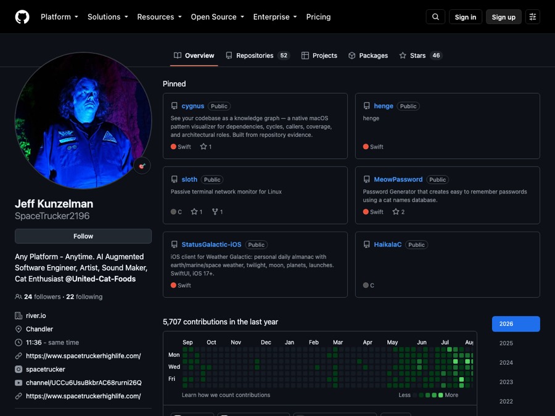Open the appearance settings sliders icon
Image resolution: width=555 pixels, height=416 pixels.
[x=532, y=17]
